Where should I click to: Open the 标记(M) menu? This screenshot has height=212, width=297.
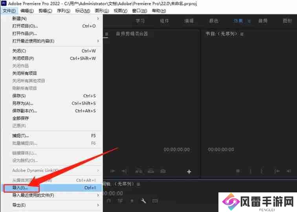point(82,11)
